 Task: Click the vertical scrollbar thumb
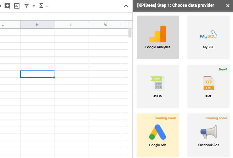(130, 33)
